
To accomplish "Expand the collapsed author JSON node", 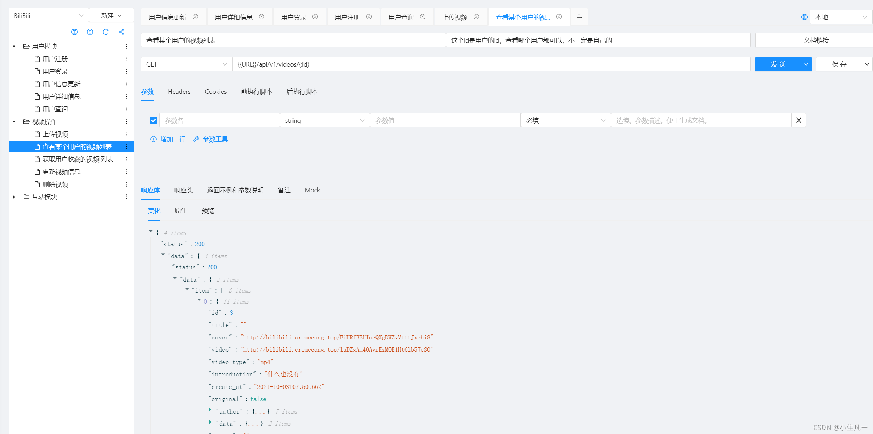I will pos(210,410).
